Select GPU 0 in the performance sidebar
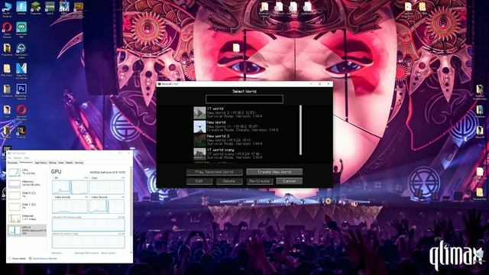489x275 pixels. point(27,230)
